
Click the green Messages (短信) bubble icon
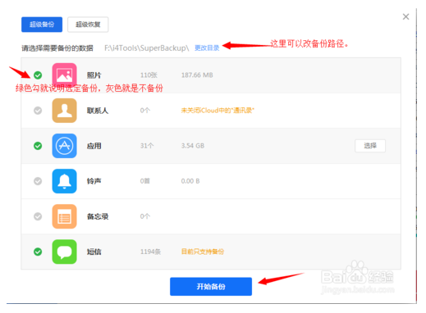pos(64,252)
